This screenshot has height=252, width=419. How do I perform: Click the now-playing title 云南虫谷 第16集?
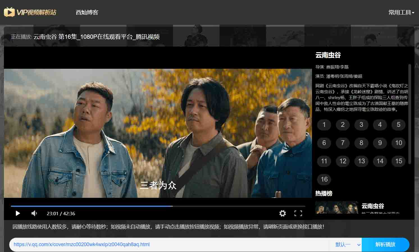96,37
